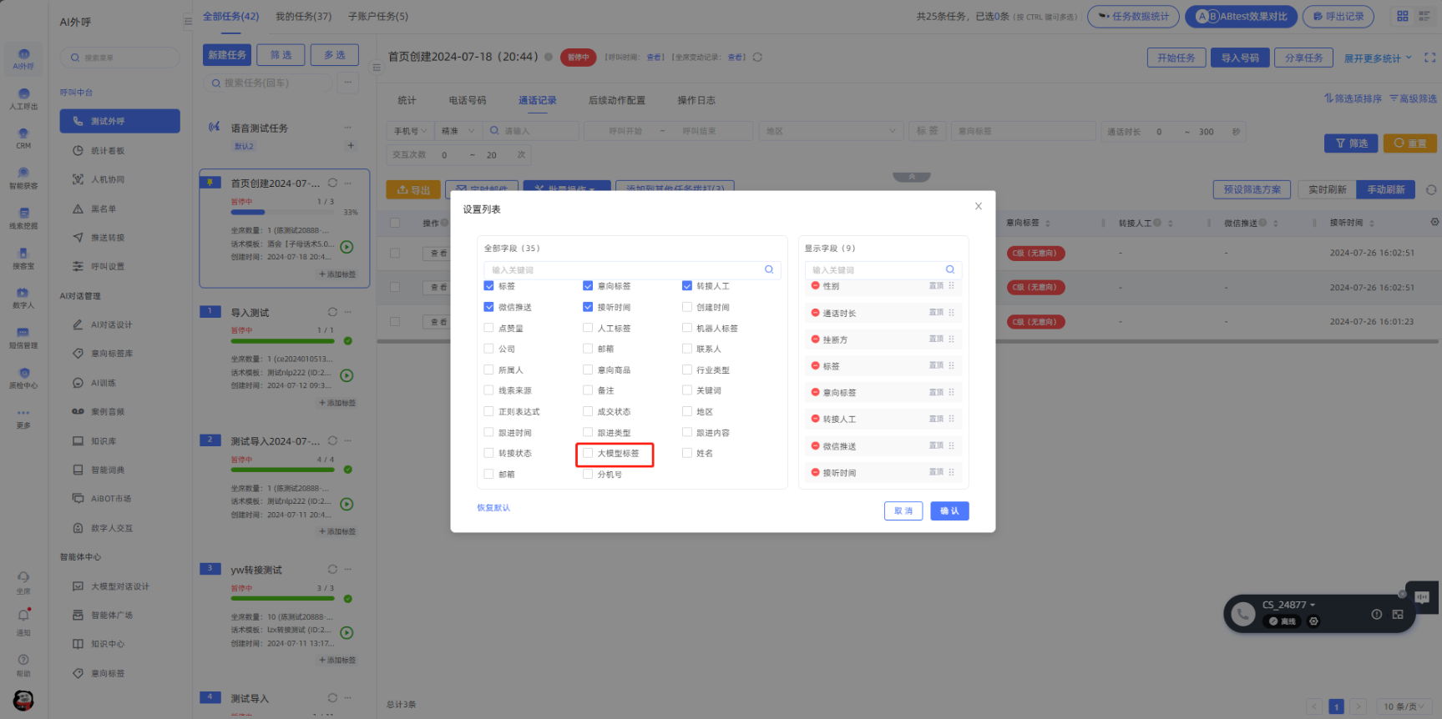Viewport: 1442px width, 719px height.
Task: Open CRM from the left sidebar
Action: (23, 138)
